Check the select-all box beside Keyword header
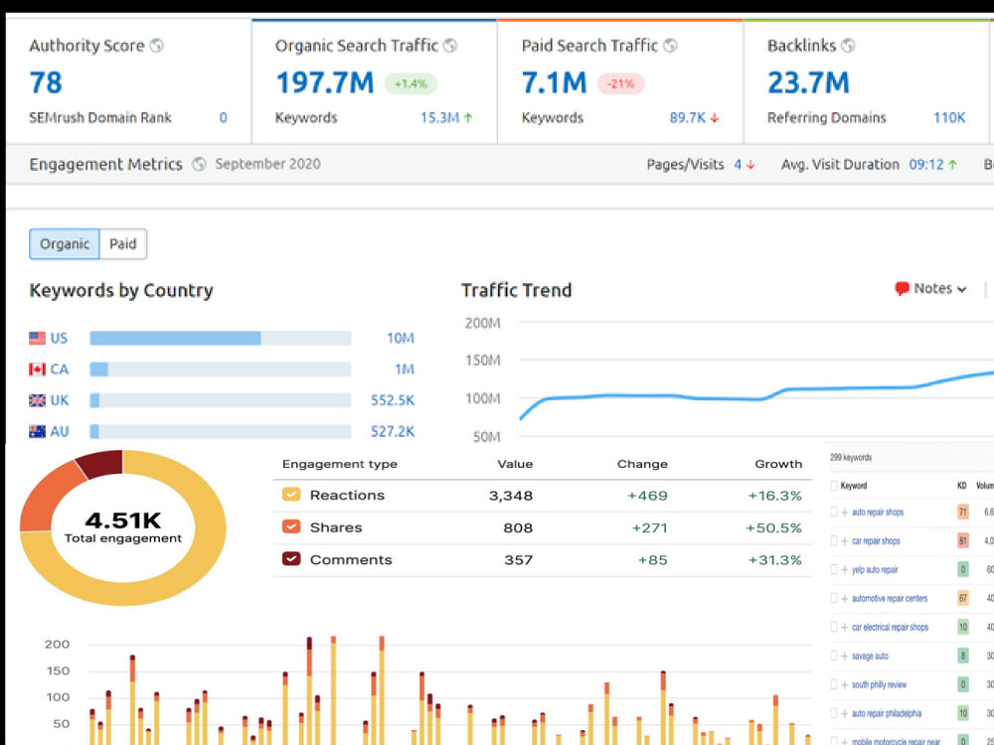994x745 pixels. 834,486
